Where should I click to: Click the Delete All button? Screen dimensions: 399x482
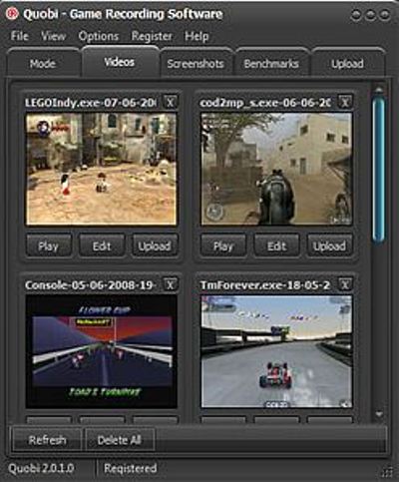(x=120, y=440)
